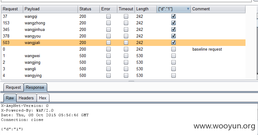258x135 pixels.
Task: Select the wangying payload row
Action: pyautogui.click(x=123, y=76)
